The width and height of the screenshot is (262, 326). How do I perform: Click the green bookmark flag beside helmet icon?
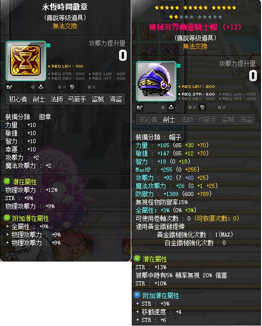[179, 66]
